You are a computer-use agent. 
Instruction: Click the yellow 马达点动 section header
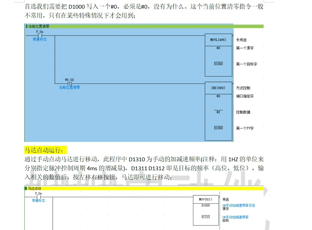click(144, 188)
